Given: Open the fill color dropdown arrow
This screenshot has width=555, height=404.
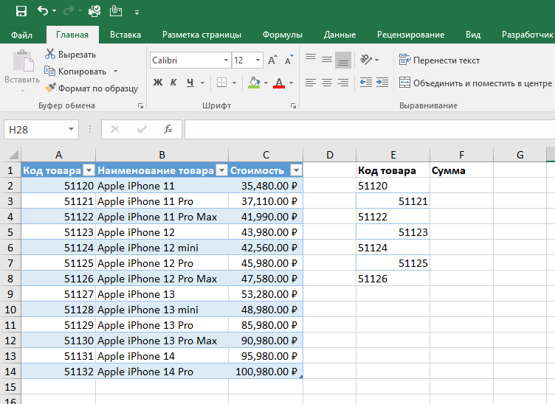Looking at the screenshot, I should coord(266,83).
